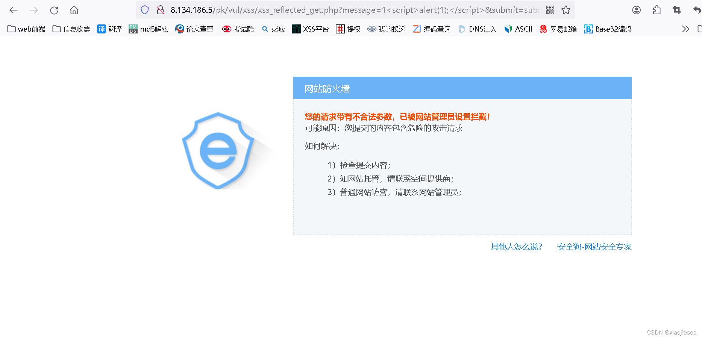
Task: Click the 网站防火墙 header text
Action: (327, 89)
